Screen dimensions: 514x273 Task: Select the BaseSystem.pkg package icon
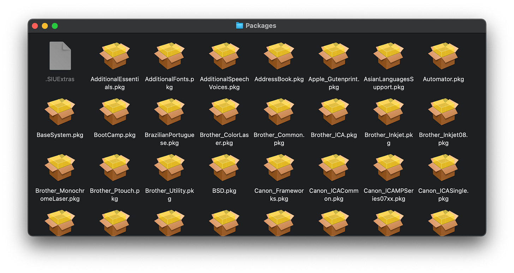point(60,112)
